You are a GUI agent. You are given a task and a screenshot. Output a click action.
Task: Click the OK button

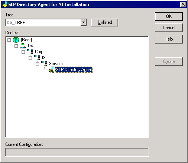[169, 16]
